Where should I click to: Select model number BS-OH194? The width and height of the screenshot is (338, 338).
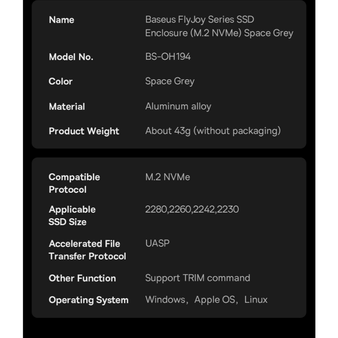(x=168, y=57)
